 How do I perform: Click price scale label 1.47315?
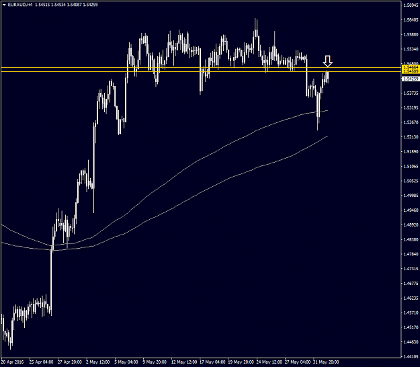coord(411,269)
